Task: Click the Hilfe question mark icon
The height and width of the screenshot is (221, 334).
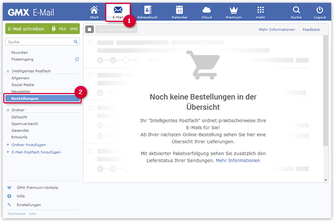Action: point(9,196)
